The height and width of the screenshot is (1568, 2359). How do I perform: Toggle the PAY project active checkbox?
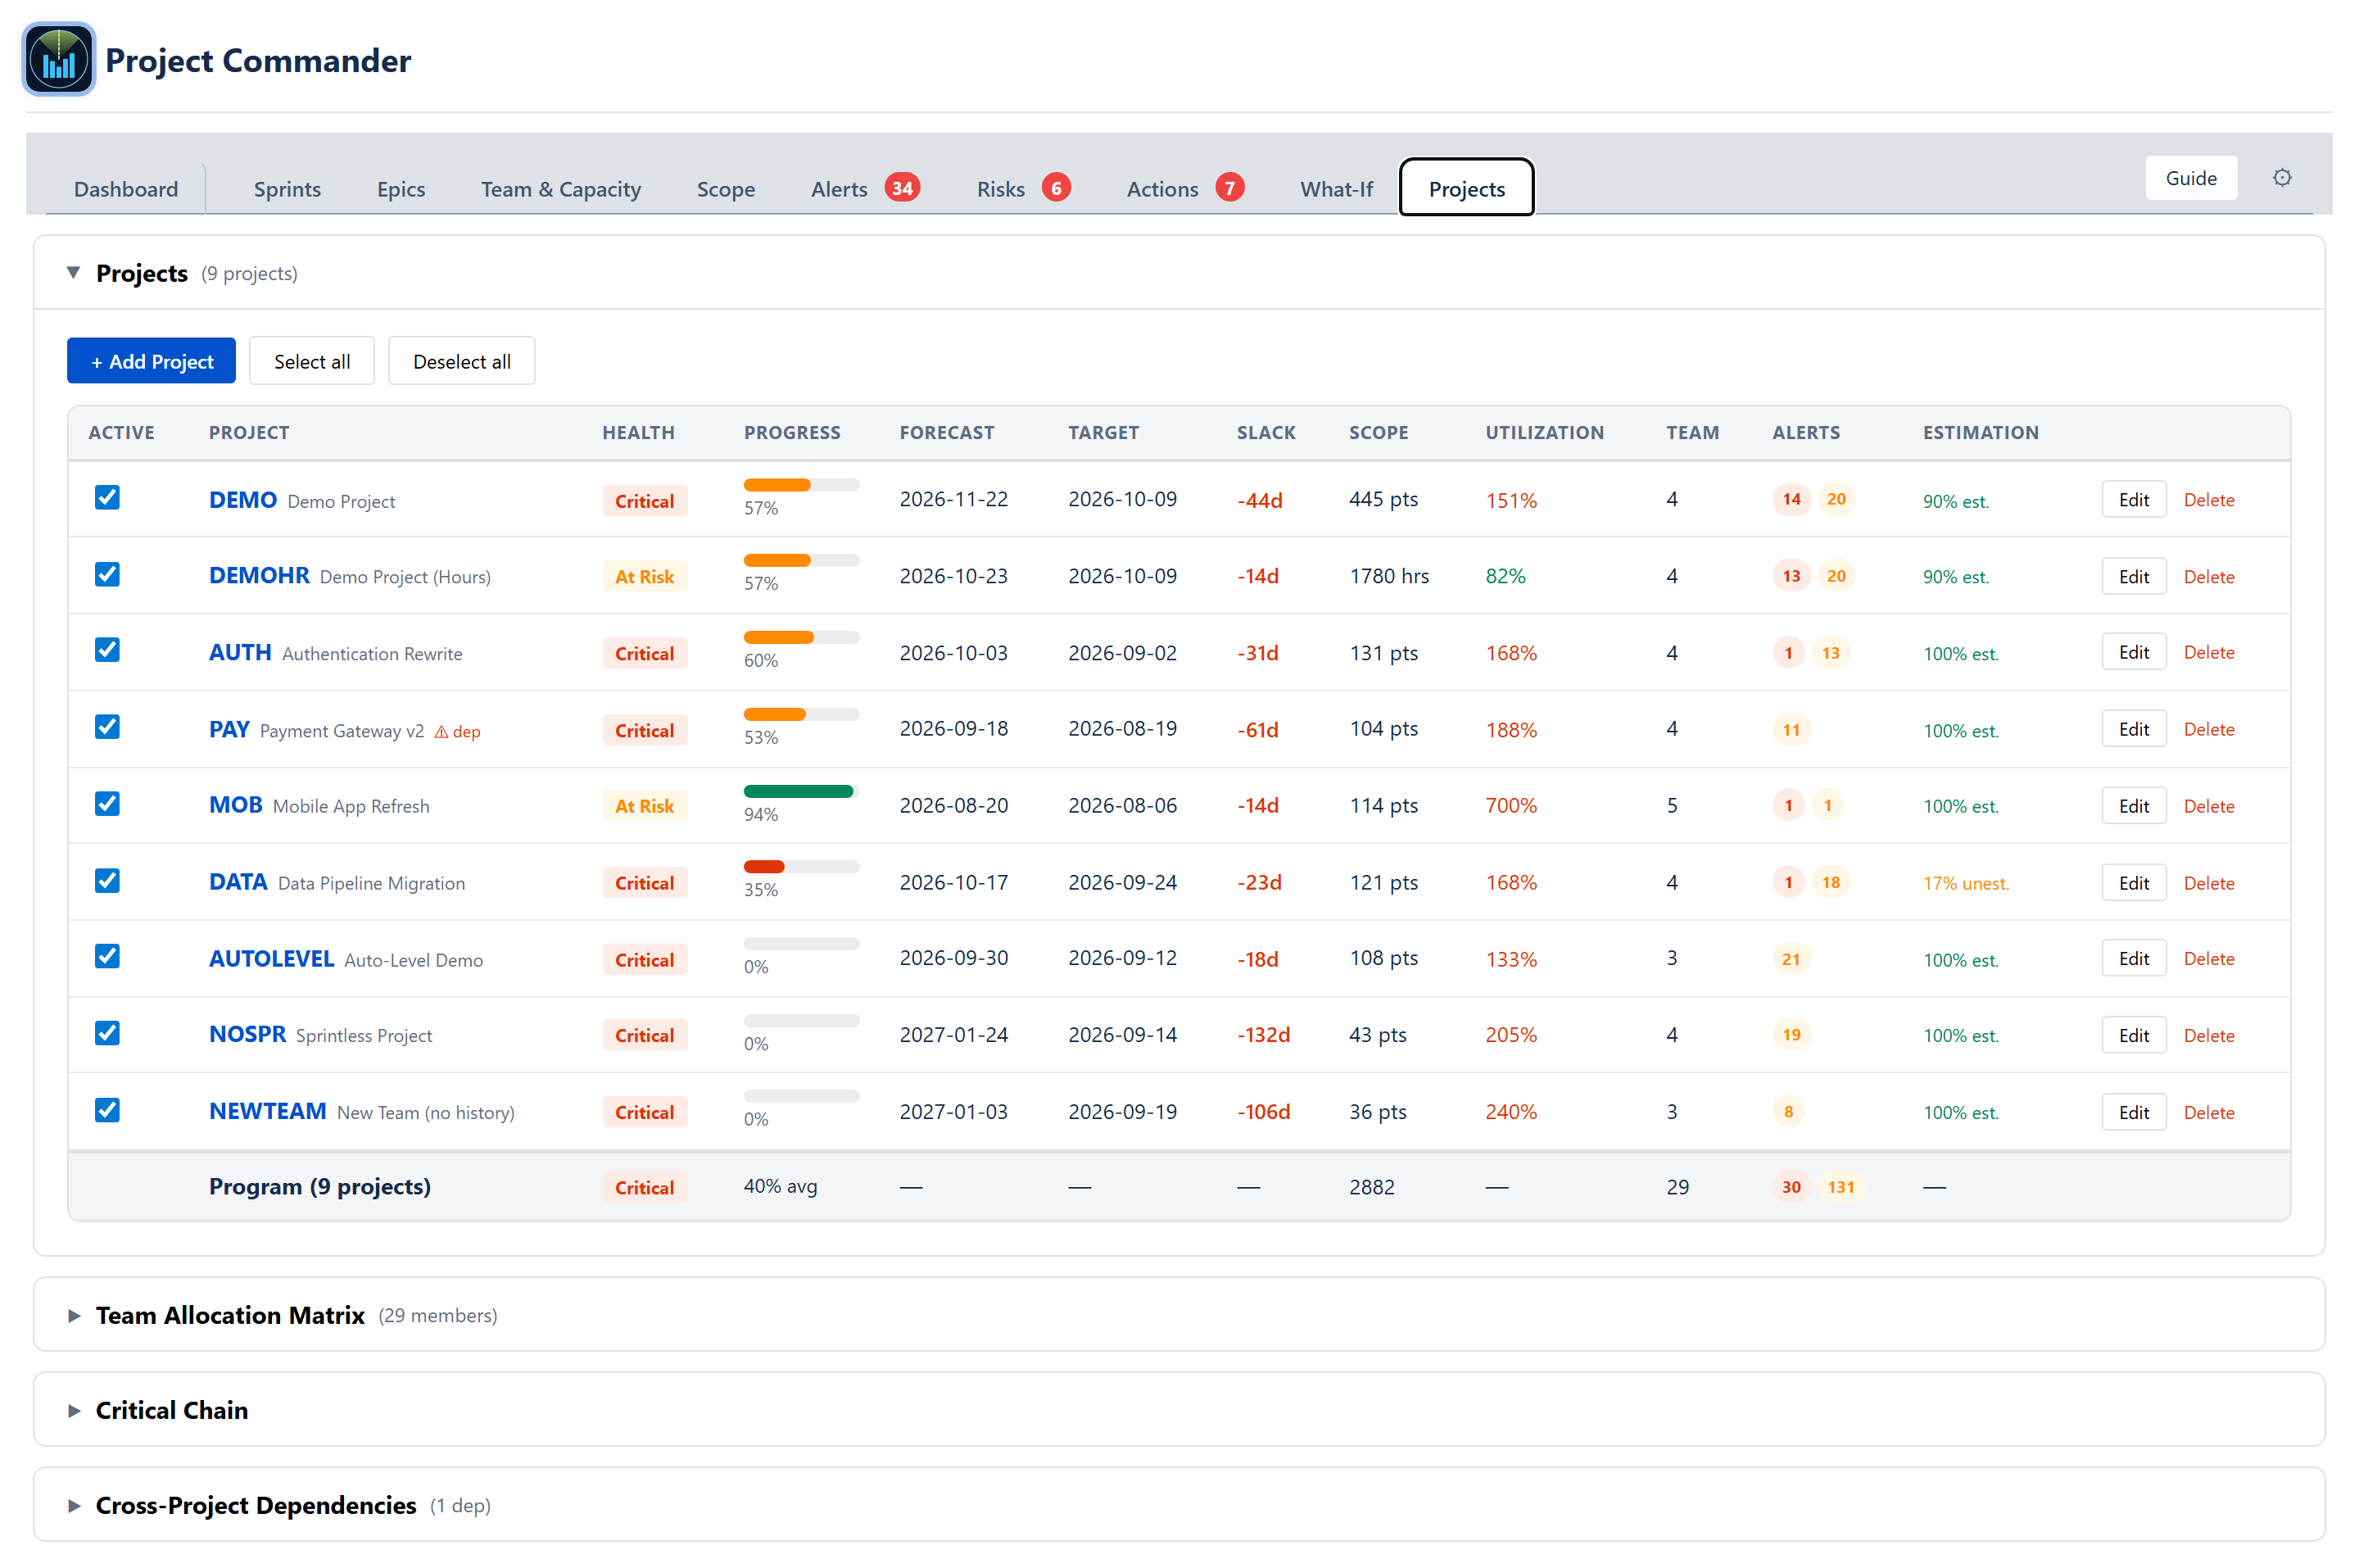(x=107, y=727)
